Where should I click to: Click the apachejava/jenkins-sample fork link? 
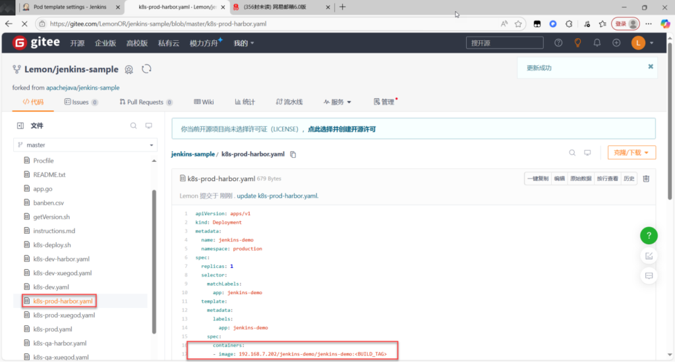[82, 88]
